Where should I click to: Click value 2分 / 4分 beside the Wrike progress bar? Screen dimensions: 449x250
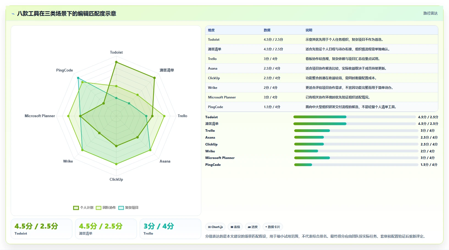click(428, 151)
